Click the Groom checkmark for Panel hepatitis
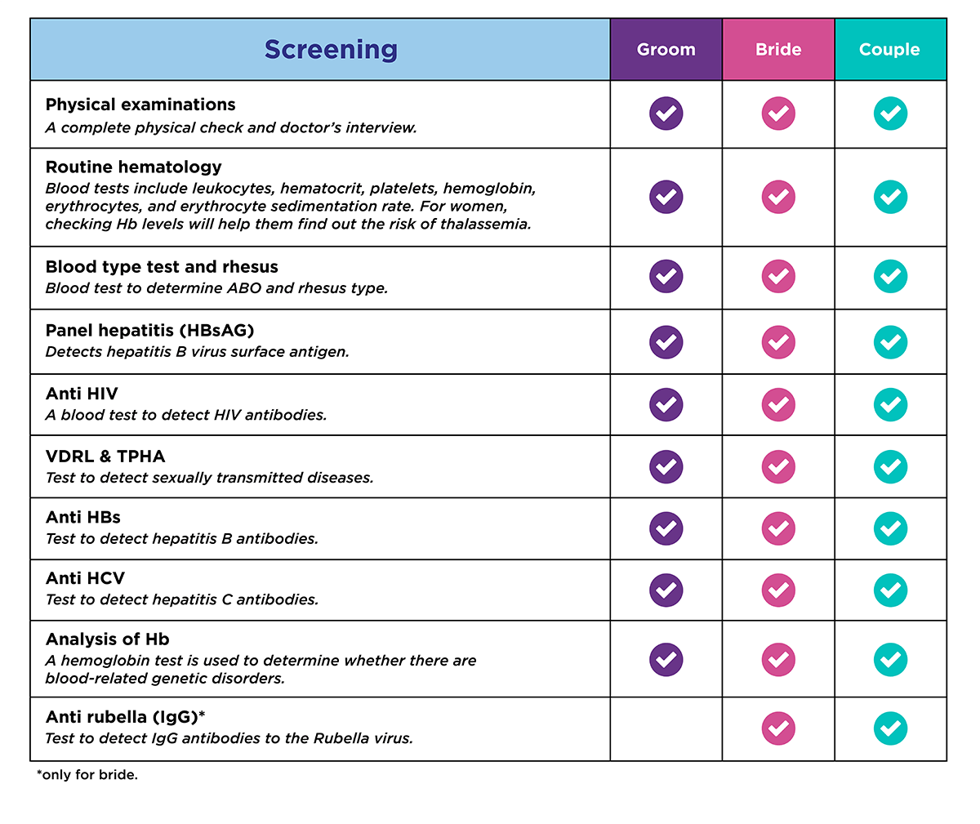The height and width of the screenshot is (824, 980). 666,342
